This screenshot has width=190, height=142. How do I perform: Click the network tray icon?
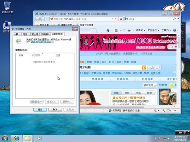click(165, 139)
